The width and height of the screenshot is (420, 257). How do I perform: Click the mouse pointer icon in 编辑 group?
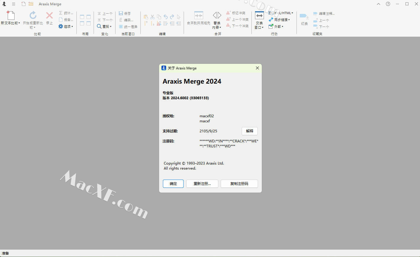click(179, 17)
